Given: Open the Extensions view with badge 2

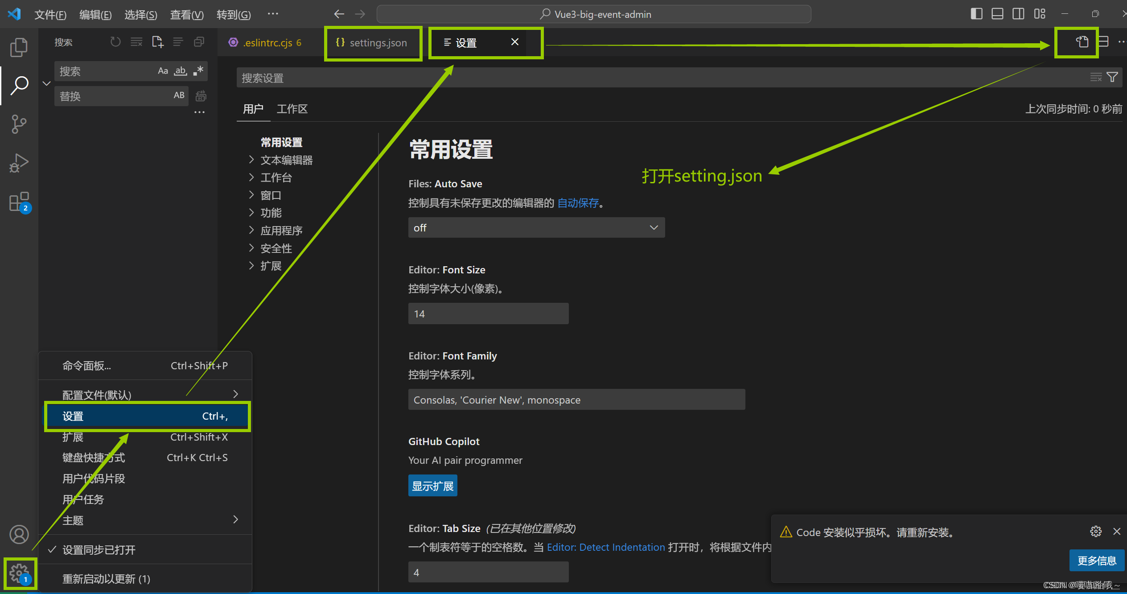Looking at the screenshot, I should coord(19,202).
